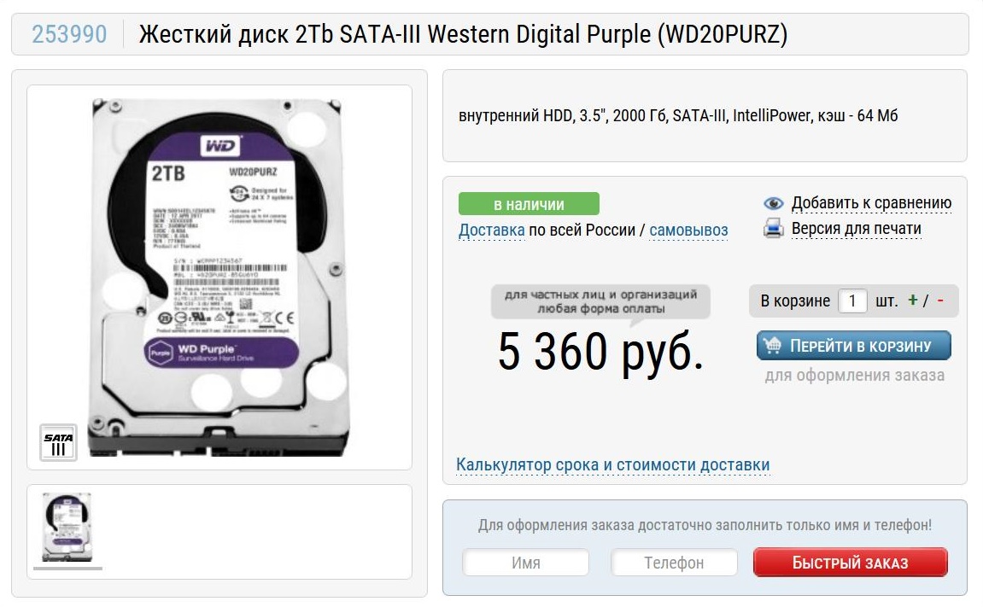This screenshot has width=983, height=607.
Task: Click the Перейти в корзину button
Action: (x=854, y=346)
